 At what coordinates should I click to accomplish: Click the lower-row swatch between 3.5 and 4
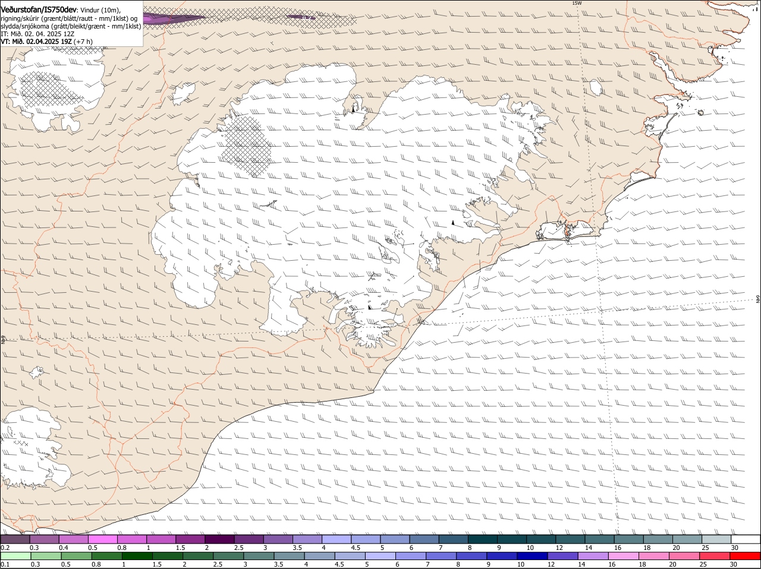[288, 556]
